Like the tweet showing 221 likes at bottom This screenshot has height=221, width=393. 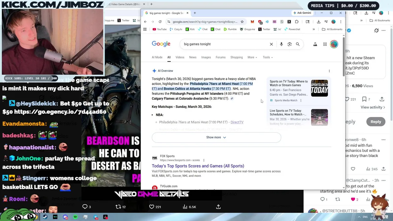click(152, 207)
